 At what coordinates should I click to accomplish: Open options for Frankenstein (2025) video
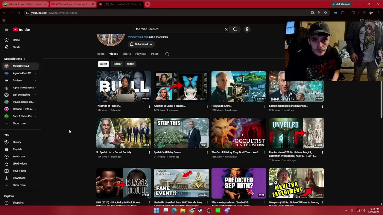tap(322, 153)
